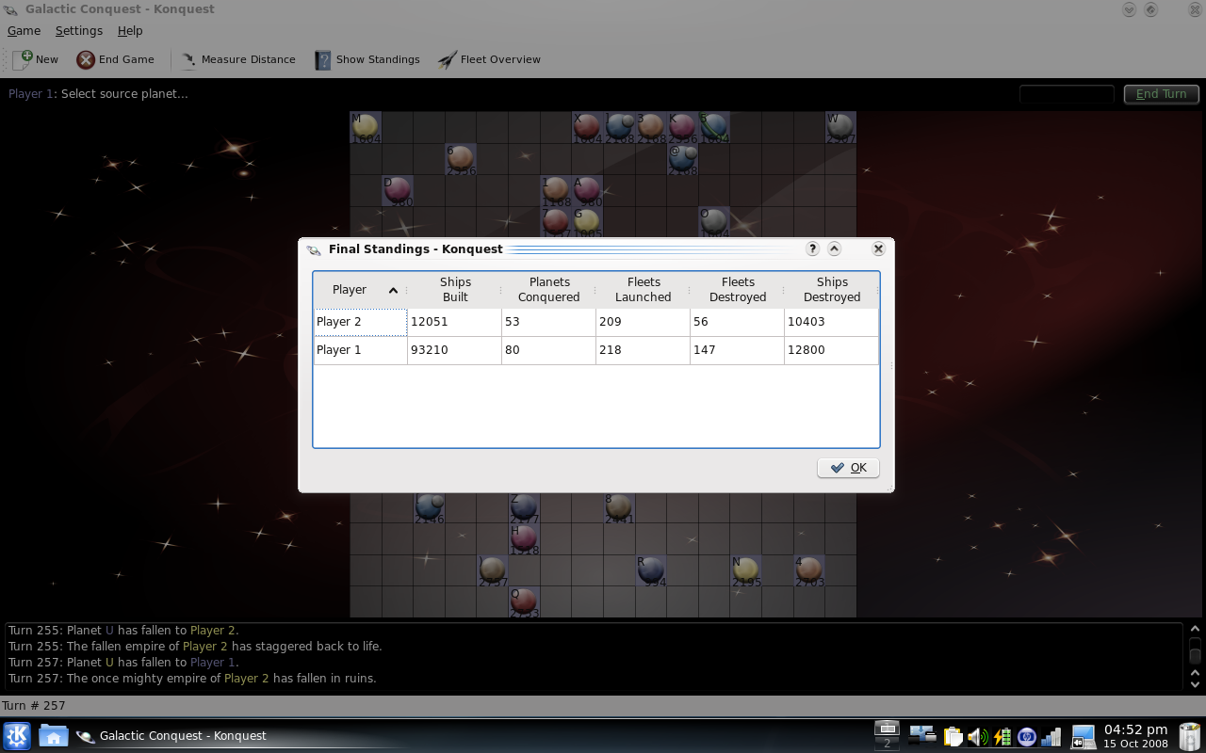Select the Measure Distance tool

237,59
